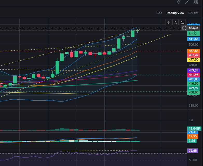Open the widgets grid icon
This screenshot has width=203, height=166.
pyautogui.click(x=196, y=2)
